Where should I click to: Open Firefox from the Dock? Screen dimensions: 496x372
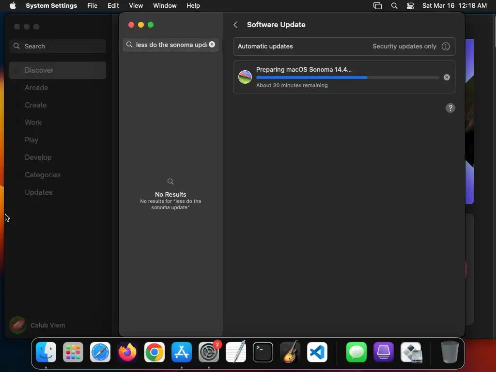point(127,352)
